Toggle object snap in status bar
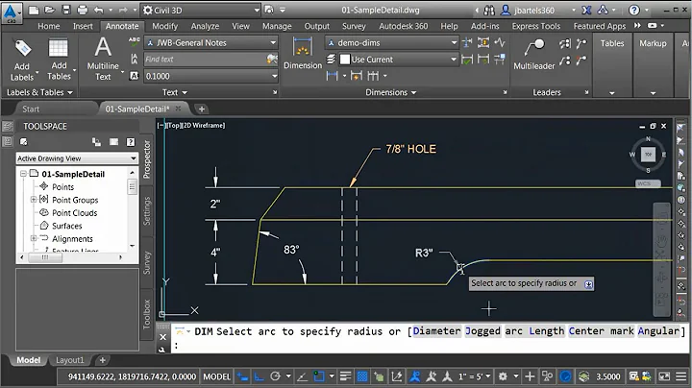Viewport: 692px width, 388px height. 319,376
